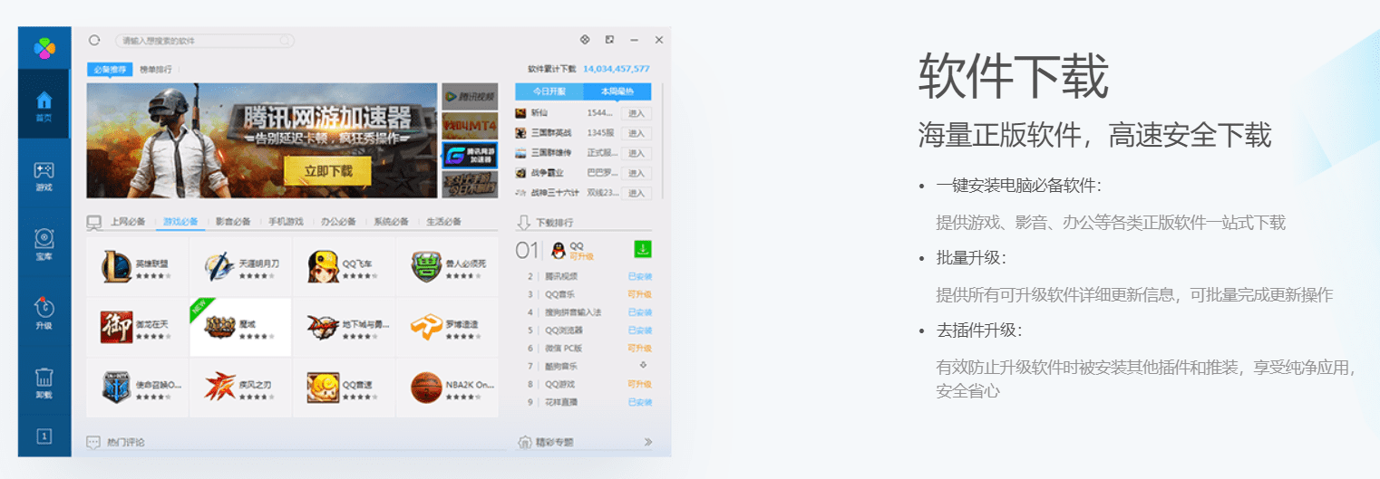Click 可升级 link next to 微信 PC版
Viewport: 1380px width, 479px height.
640,348
